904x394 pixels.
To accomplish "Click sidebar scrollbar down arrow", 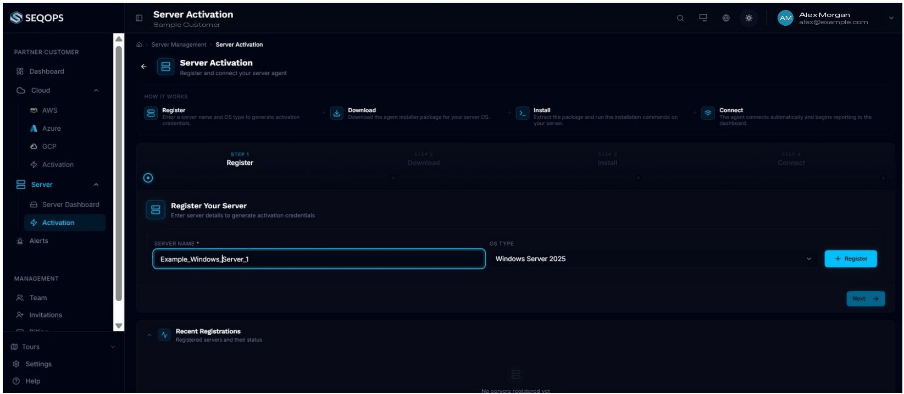I will coord(119,326).
